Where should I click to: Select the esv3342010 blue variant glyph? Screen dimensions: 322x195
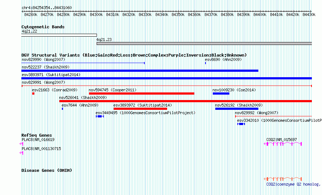pyautogui.click(x=241, y=124)
